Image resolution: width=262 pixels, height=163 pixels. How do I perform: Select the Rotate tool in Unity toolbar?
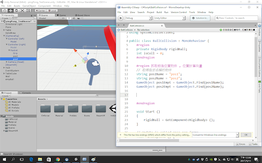tap(16, 11)
